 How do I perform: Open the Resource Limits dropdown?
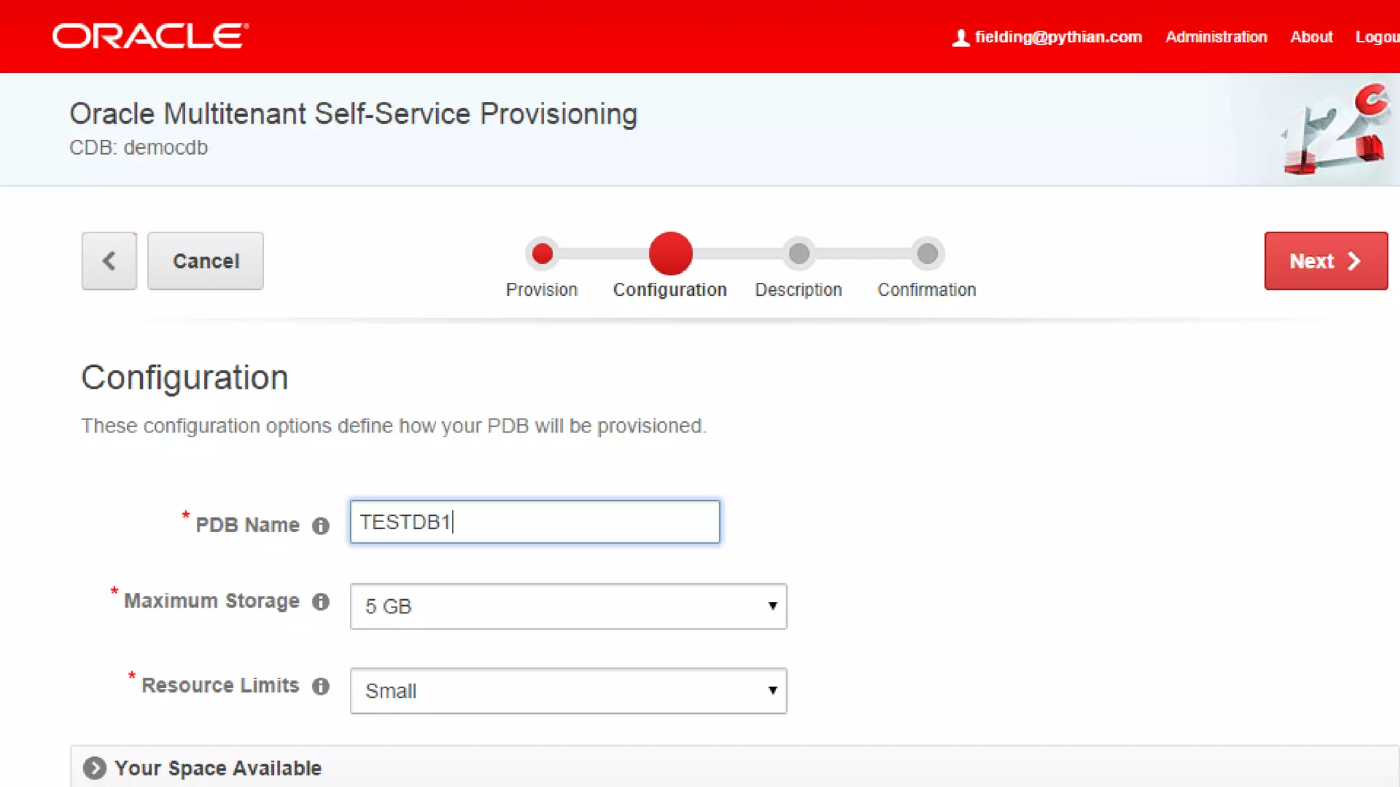pyautogui.click(x=568, y=691)
